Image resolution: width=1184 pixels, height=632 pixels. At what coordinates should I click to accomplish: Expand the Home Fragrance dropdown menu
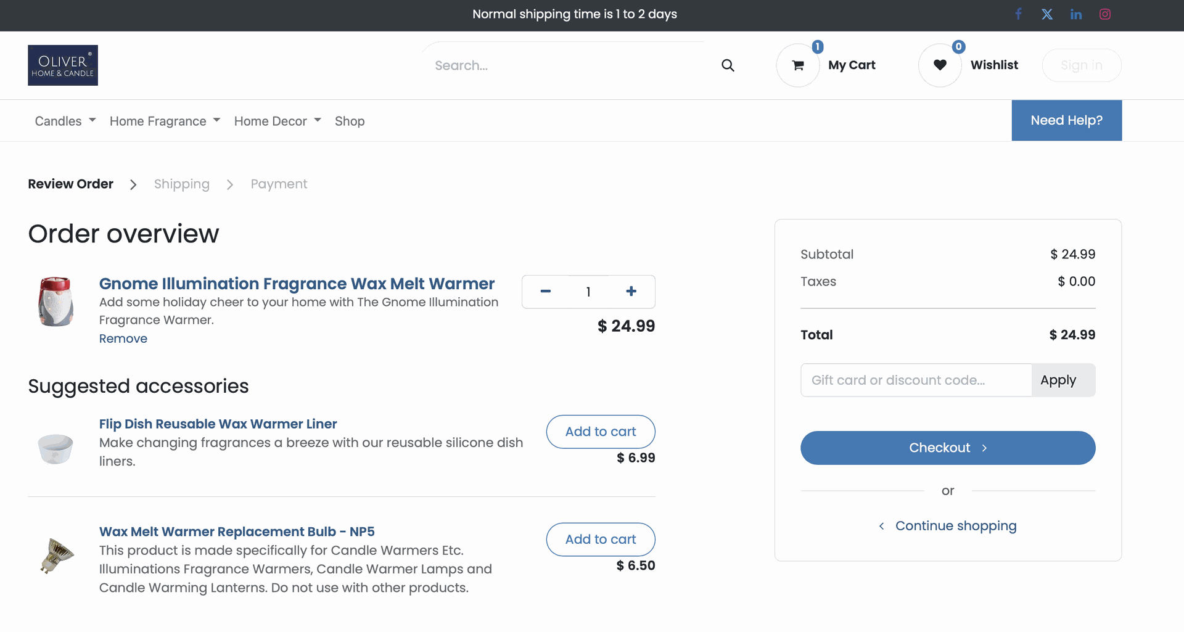[x=165, y=121]
